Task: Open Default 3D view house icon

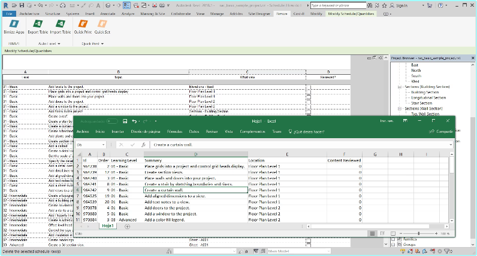Action: [x=108, y=5]
